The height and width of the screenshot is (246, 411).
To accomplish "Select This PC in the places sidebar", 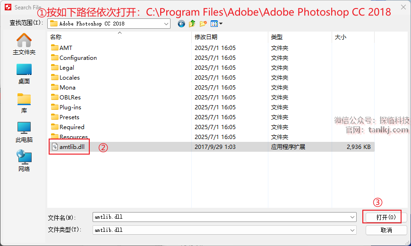I will click(24, 132).
